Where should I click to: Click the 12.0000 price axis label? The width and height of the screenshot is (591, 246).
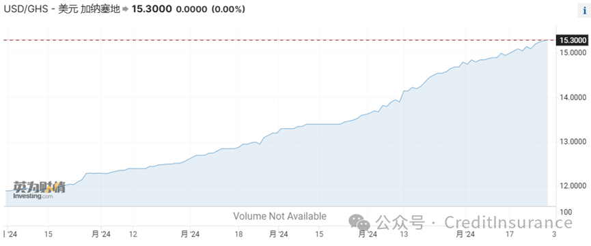[573, 186]
